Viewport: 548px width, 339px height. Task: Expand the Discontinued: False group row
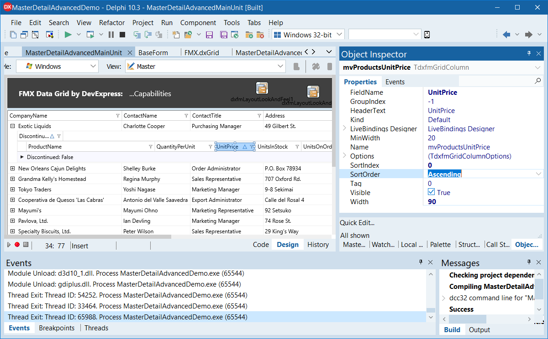pos(22,157)
